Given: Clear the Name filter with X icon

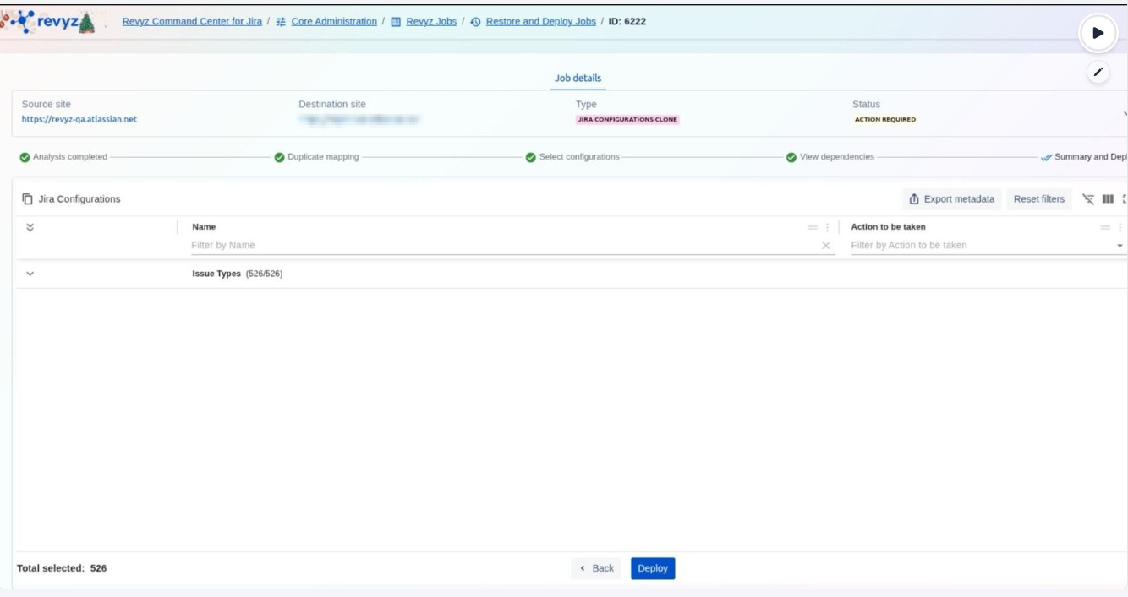Looking at the screenshot, I should [825, 246].
